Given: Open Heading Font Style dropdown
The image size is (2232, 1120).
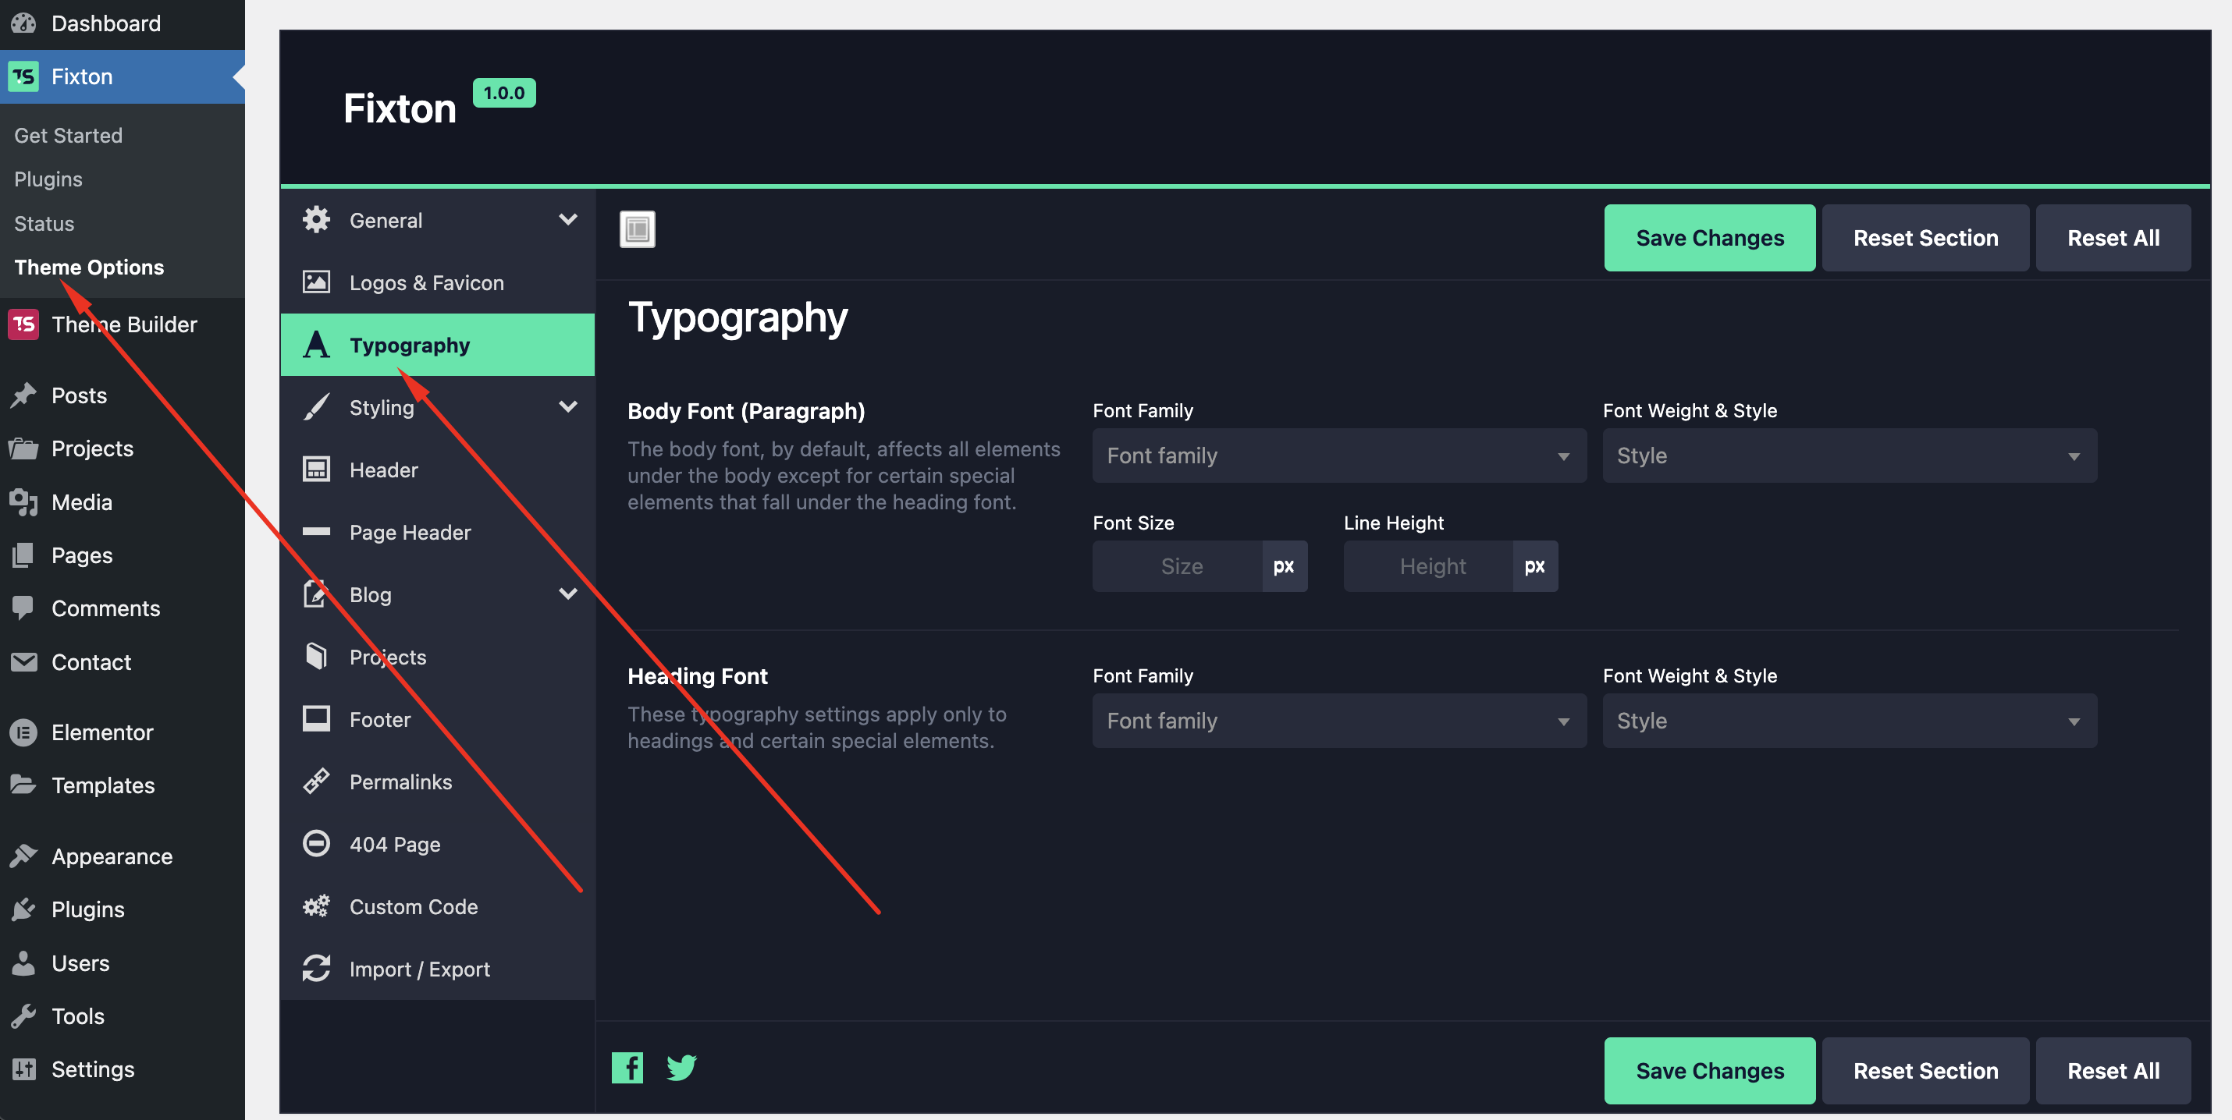Looking at the screenshot, I should (x=1848, y=721).
